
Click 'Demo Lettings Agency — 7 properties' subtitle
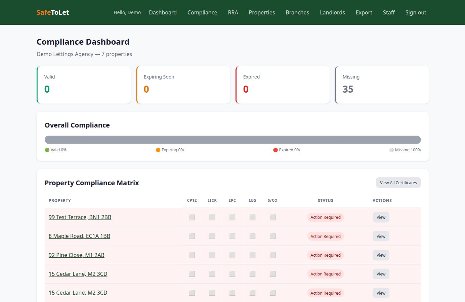(84, 54)
